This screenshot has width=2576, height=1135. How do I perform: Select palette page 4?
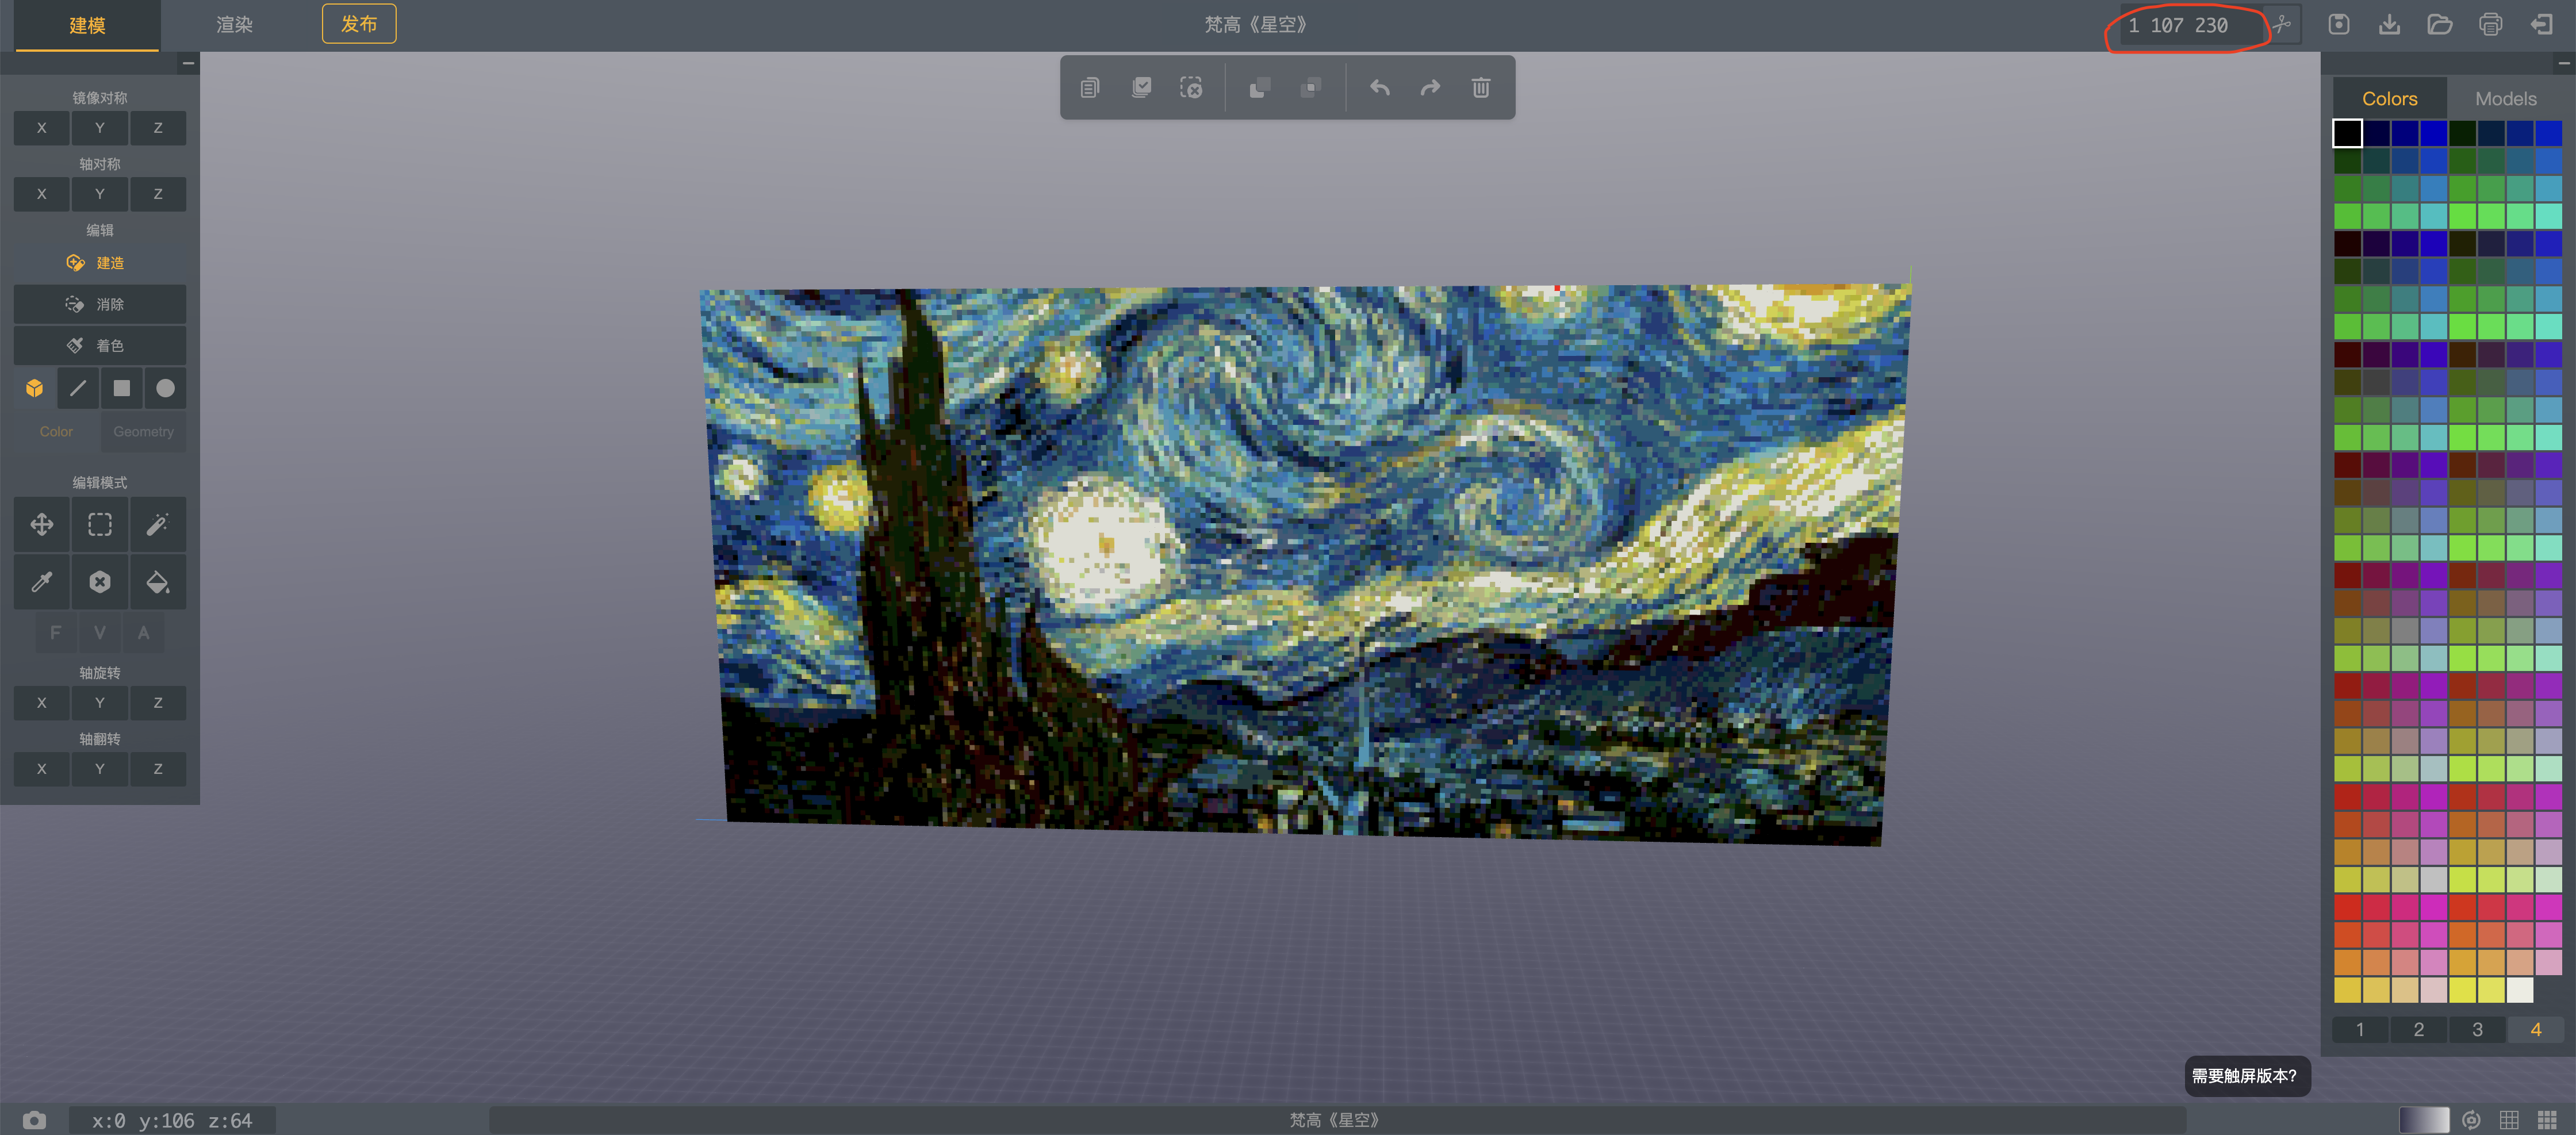2536,1030
